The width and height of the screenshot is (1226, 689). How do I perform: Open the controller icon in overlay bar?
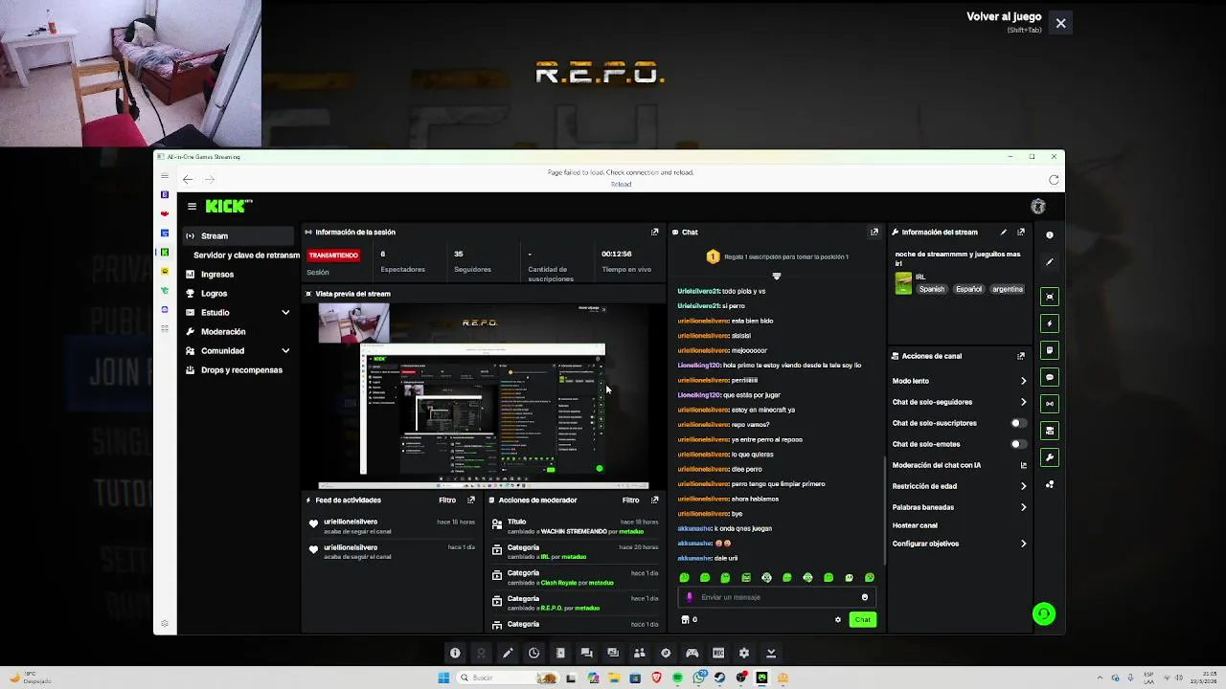[692, 653]
